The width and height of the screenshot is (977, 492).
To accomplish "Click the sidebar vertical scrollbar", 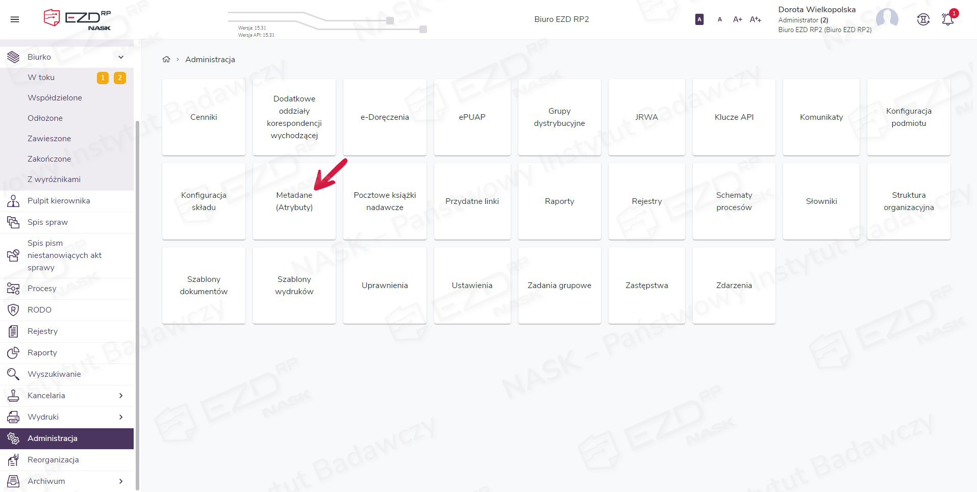I will click(x=137, y=306).
